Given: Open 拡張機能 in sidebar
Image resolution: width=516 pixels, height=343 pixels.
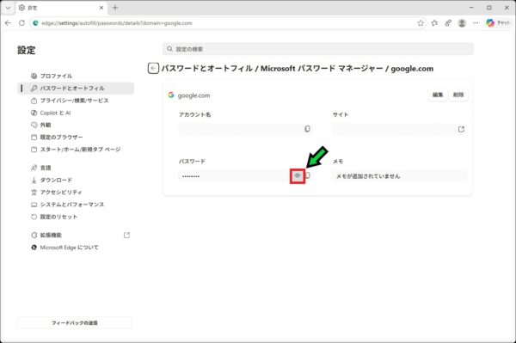Looking at the screenshot, I should point(76,236).
